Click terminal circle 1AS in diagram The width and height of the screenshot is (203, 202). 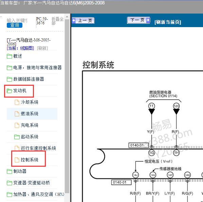[x=187, y=175]
